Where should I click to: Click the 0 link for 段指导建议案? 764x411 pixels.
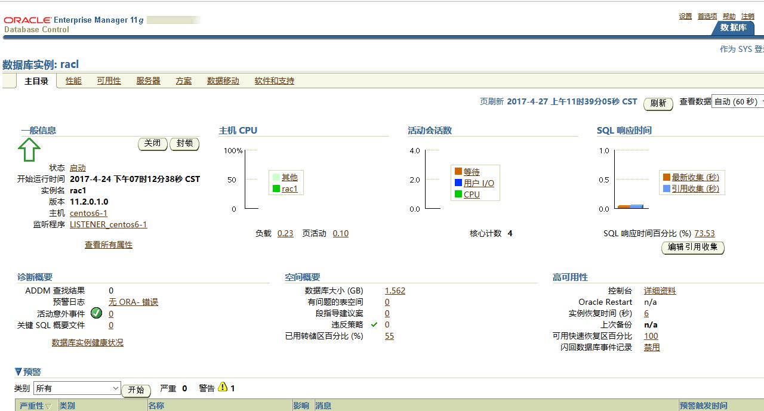[x=387, y=313]
